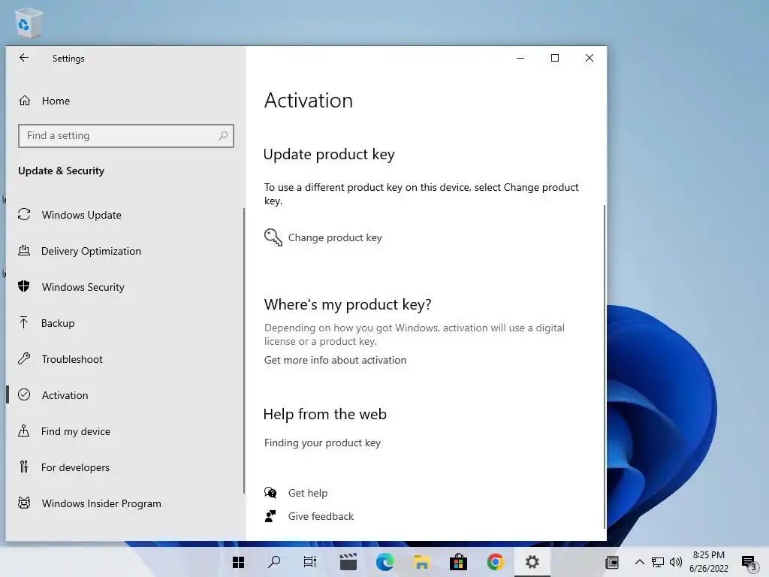This screenshot has height=577, width=769.
Task: Open volume speaker tray icon
Action: tap(676, 563)
